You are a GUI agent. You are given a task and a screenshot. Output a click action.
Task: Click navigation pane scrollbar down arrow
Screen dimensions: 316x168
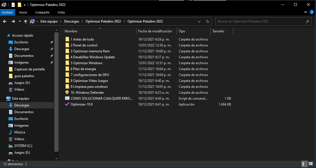pos(57,158)
